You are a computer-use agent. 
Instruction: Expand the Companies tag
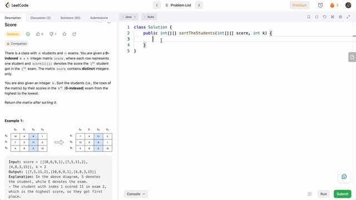pos(17,43)
